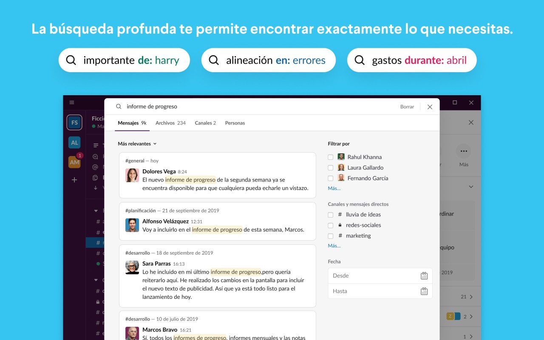Expand the chevron next to count 21
The height and width of the screenshot is (340, 544).
click(x=471, y=297)
